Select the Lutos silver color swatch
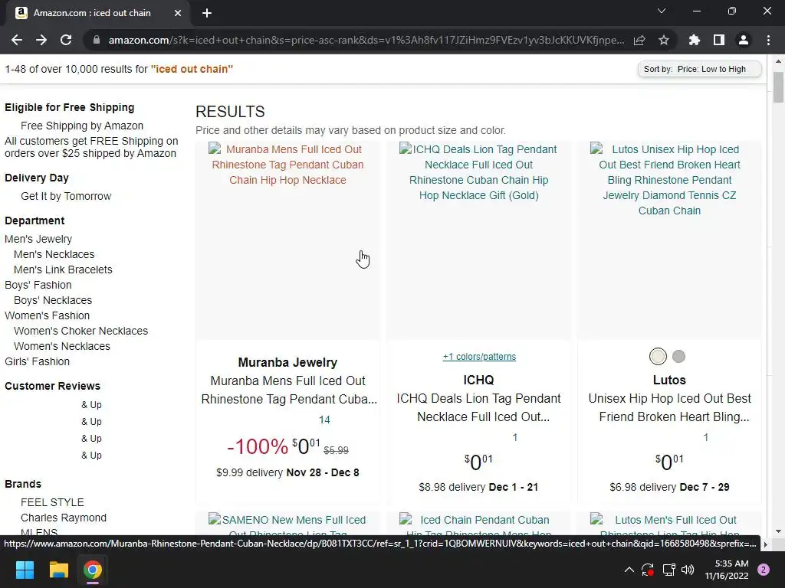The height and width of the screenshot is (588, 785). point(678,357)
